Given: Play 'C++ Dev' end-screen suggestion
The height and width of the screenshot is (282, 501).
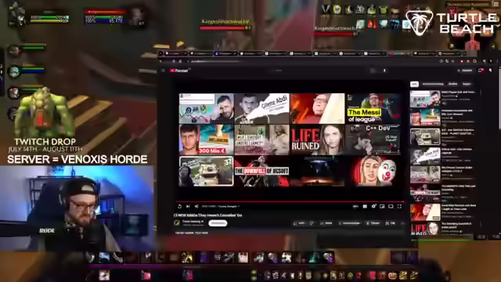Looking at the screenshot, I should pyautogui.click(x=373, y=139).
